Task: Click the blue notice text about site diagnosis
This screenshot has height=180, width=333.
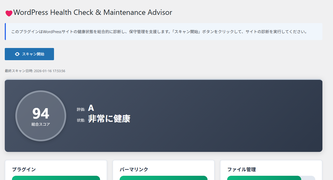Action: click(159, 32)
